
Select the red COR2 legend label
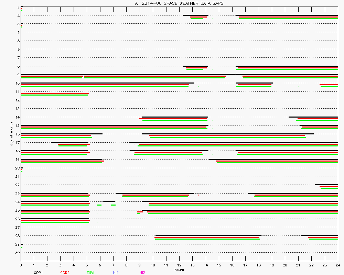65,273
